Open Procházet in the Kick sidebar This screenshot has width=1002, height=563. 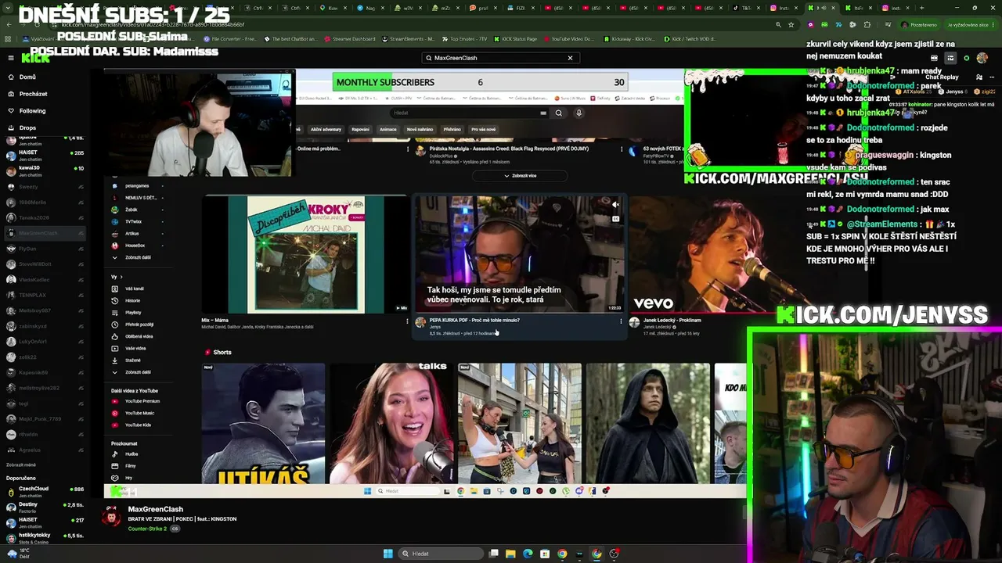click(x=27, y=94)
